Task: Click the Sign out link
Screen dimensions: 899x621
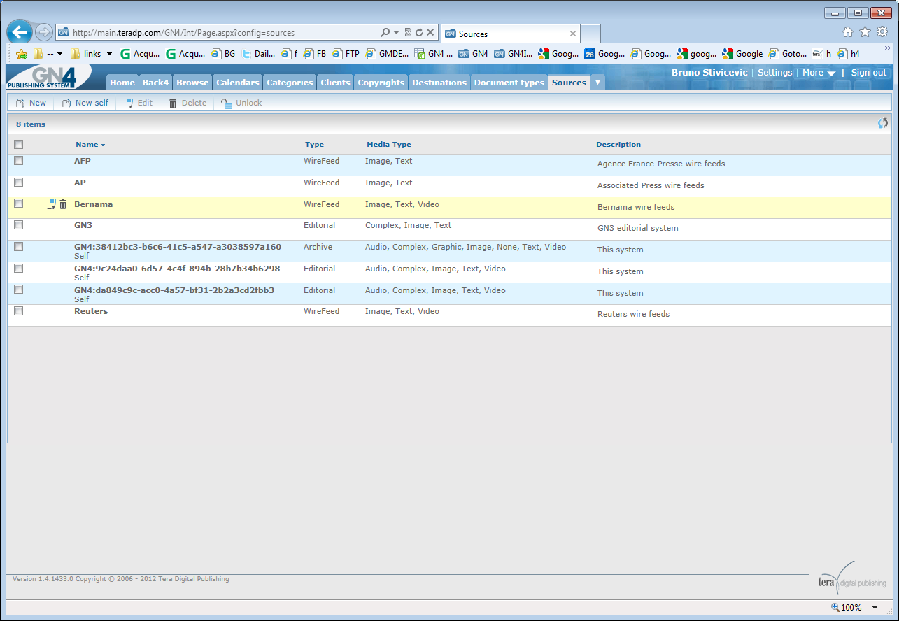Action: pos(868,73)
